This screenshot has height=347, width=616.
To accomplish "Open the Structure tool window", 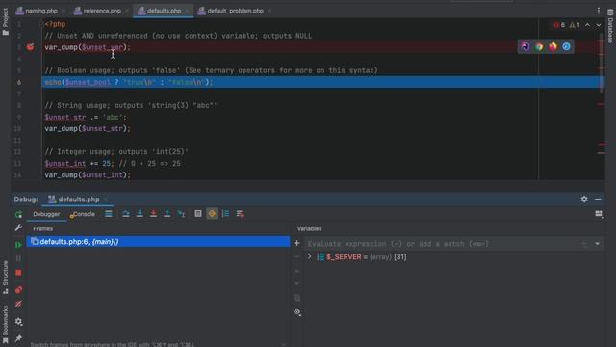I will click(x=5, y=277).
